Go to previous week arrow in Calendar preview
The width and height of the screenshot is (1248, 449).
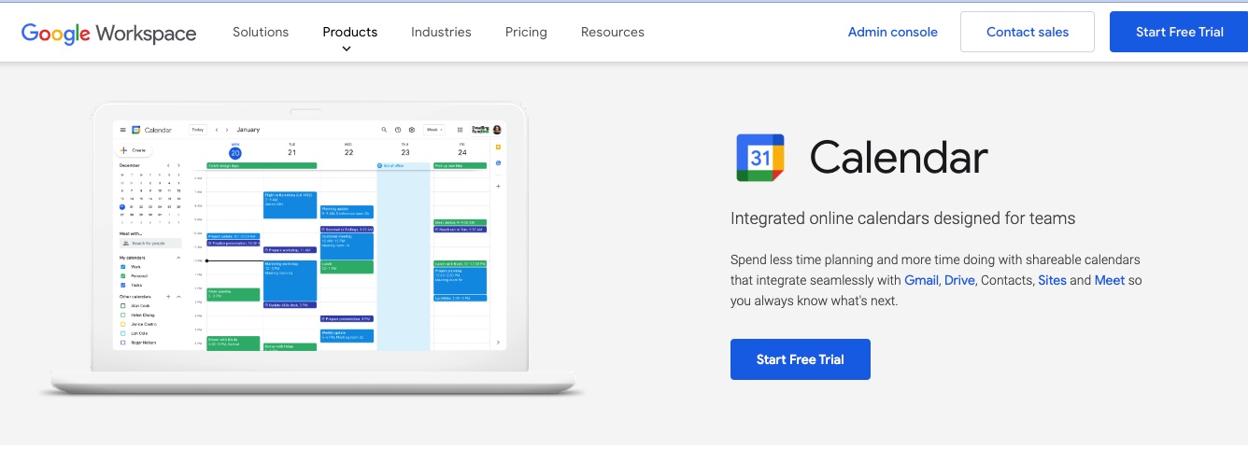217,130
